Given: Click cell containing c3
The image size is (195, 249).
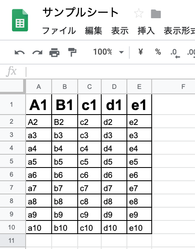Looking at the screenshot, I should click(x=90, y=135).
